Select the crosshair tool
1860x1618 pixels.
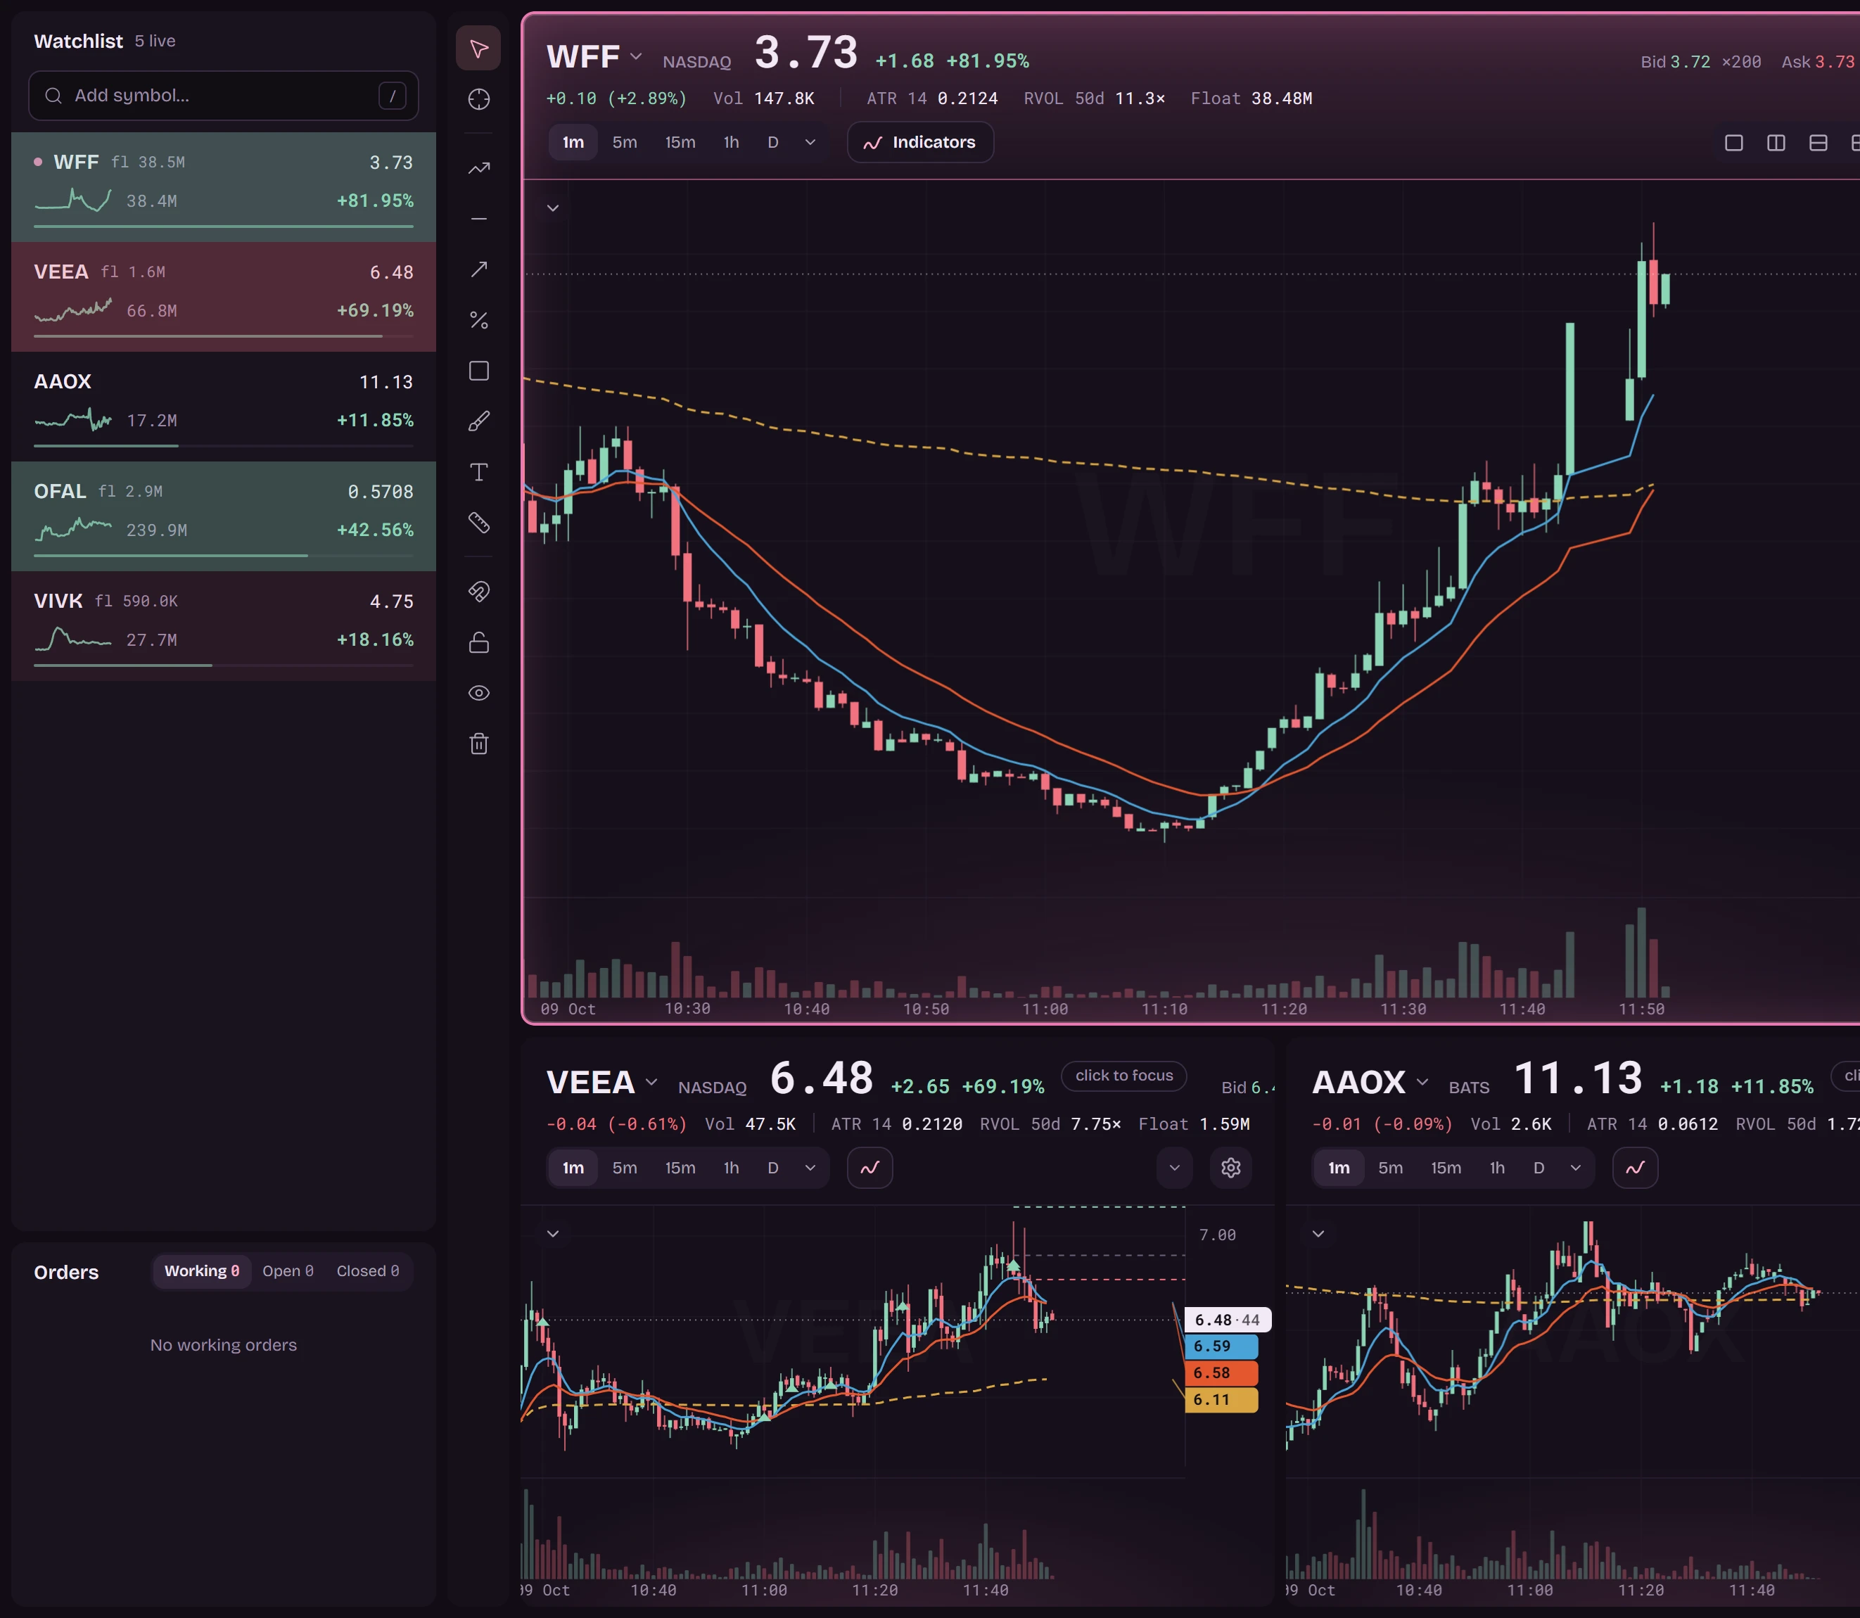[x=478, y=99]
